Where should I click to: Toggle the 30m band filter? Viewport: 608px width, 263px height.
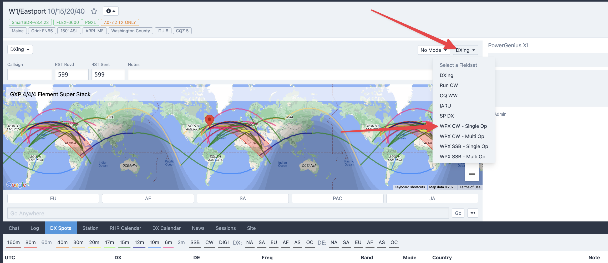[x=78, y=242]
